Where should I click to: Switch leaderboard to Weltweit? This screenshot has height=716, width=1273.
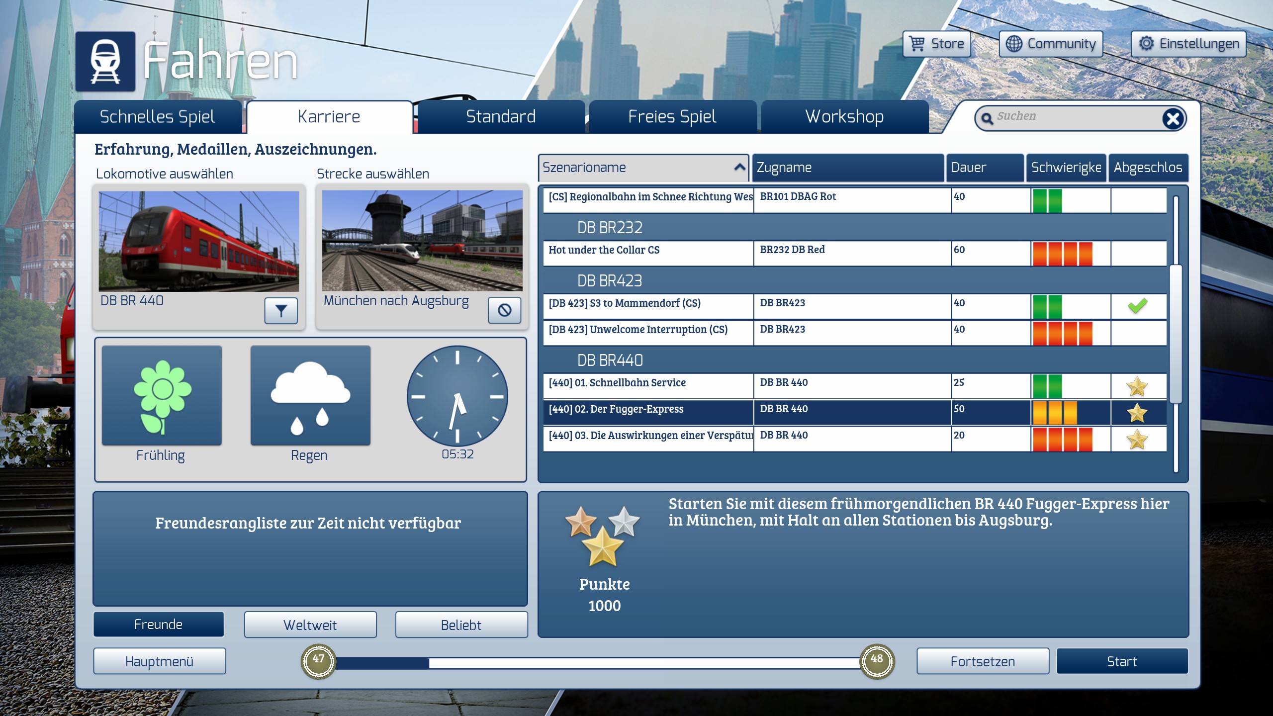(x=310, y=625)
